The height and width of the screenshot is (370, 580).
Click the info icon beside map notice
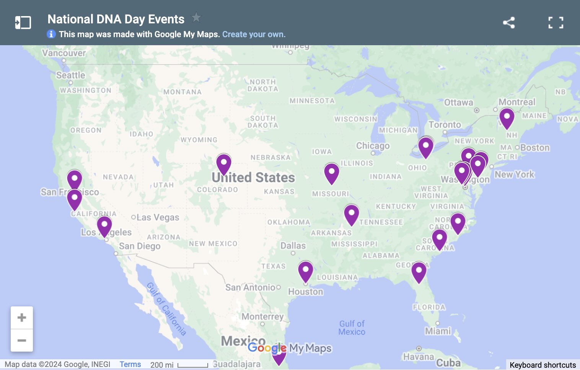51,34
